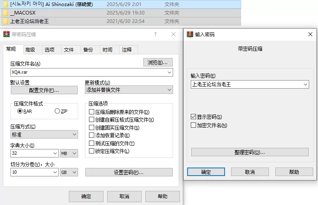Close the 带密码压缩 dialog with X

coord(173,34)
